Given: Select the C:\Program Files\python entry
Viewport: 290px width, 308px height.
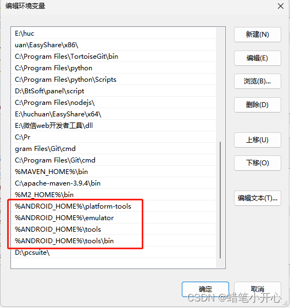Looking at the screenshot, I should (x=114, y=68).
